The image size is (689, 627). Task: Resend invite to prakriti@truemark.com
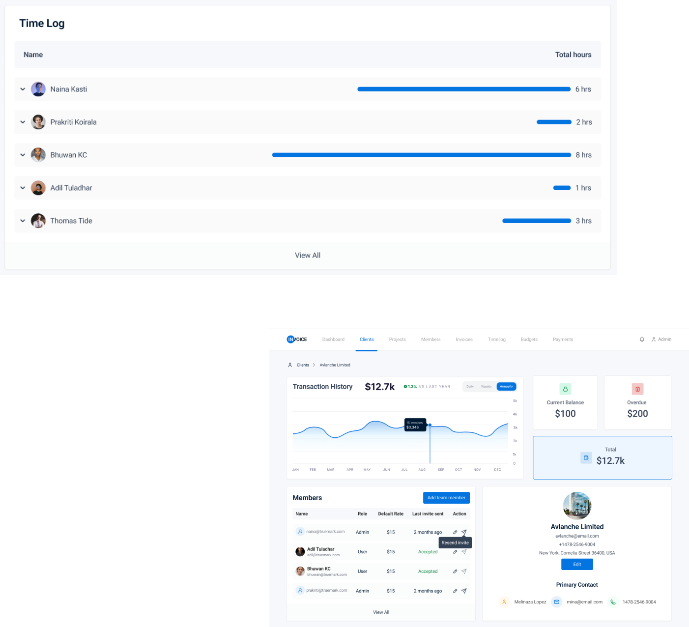[464, 591]
